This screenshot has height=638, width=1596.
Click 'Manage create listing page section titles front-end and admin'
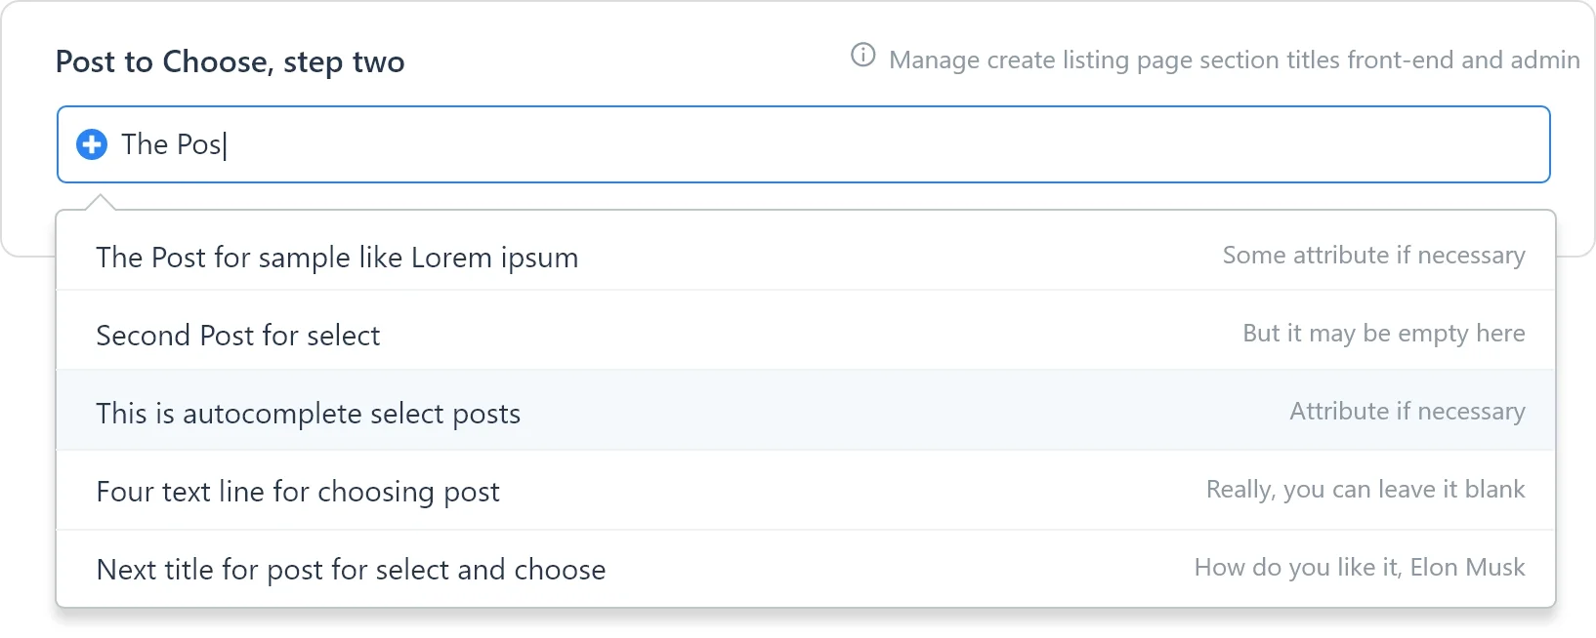(1235, 60)
